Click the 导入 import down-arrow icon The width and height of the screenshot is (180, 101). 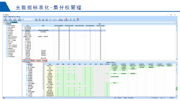(x=71, y=19)
